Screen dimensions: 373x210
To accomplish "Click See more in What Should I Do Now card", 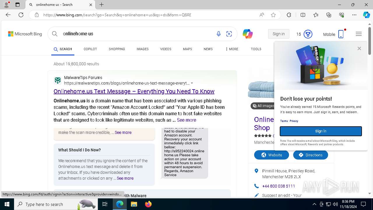I will pos(125,178).
